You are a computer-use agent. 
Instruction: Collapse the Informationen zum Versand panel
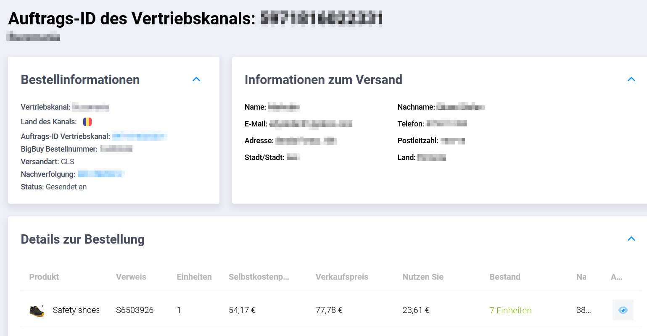click(x=631, y=79)
